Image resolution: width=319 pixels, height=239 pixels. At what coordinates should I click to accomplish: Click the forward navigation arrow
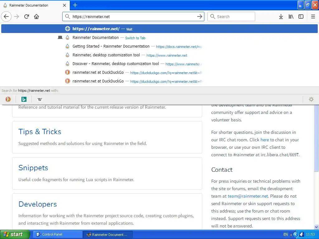click(x=17, y=16)
